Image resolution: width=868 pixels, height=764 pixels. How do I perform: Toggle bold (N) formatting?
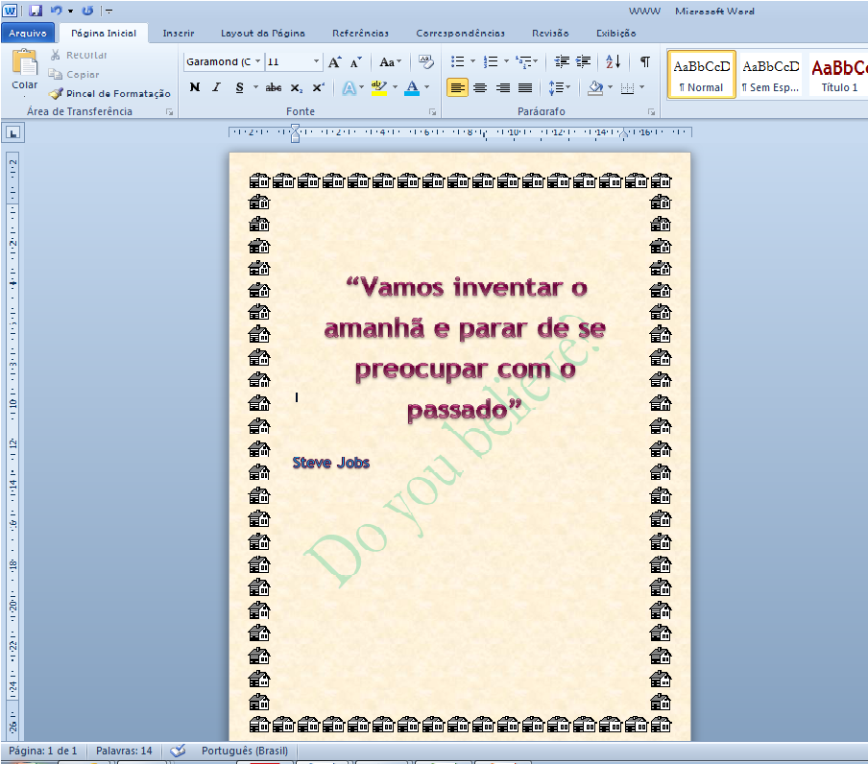click(x=195, y=87)
